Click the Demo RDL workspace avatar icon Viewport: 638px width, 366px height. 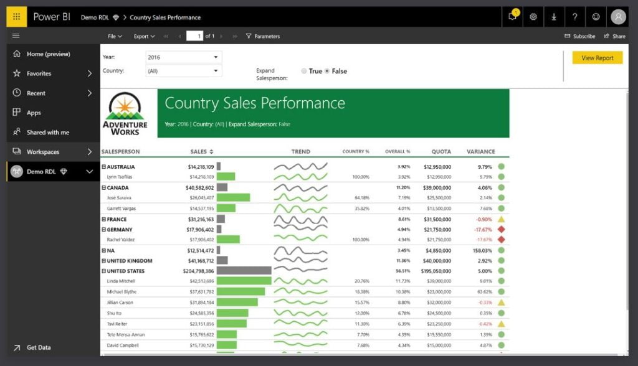click(x=17, y=171)
